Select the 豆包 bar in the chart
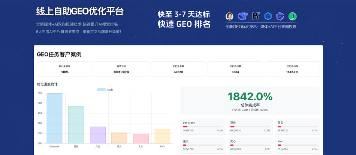 [76, 125]
